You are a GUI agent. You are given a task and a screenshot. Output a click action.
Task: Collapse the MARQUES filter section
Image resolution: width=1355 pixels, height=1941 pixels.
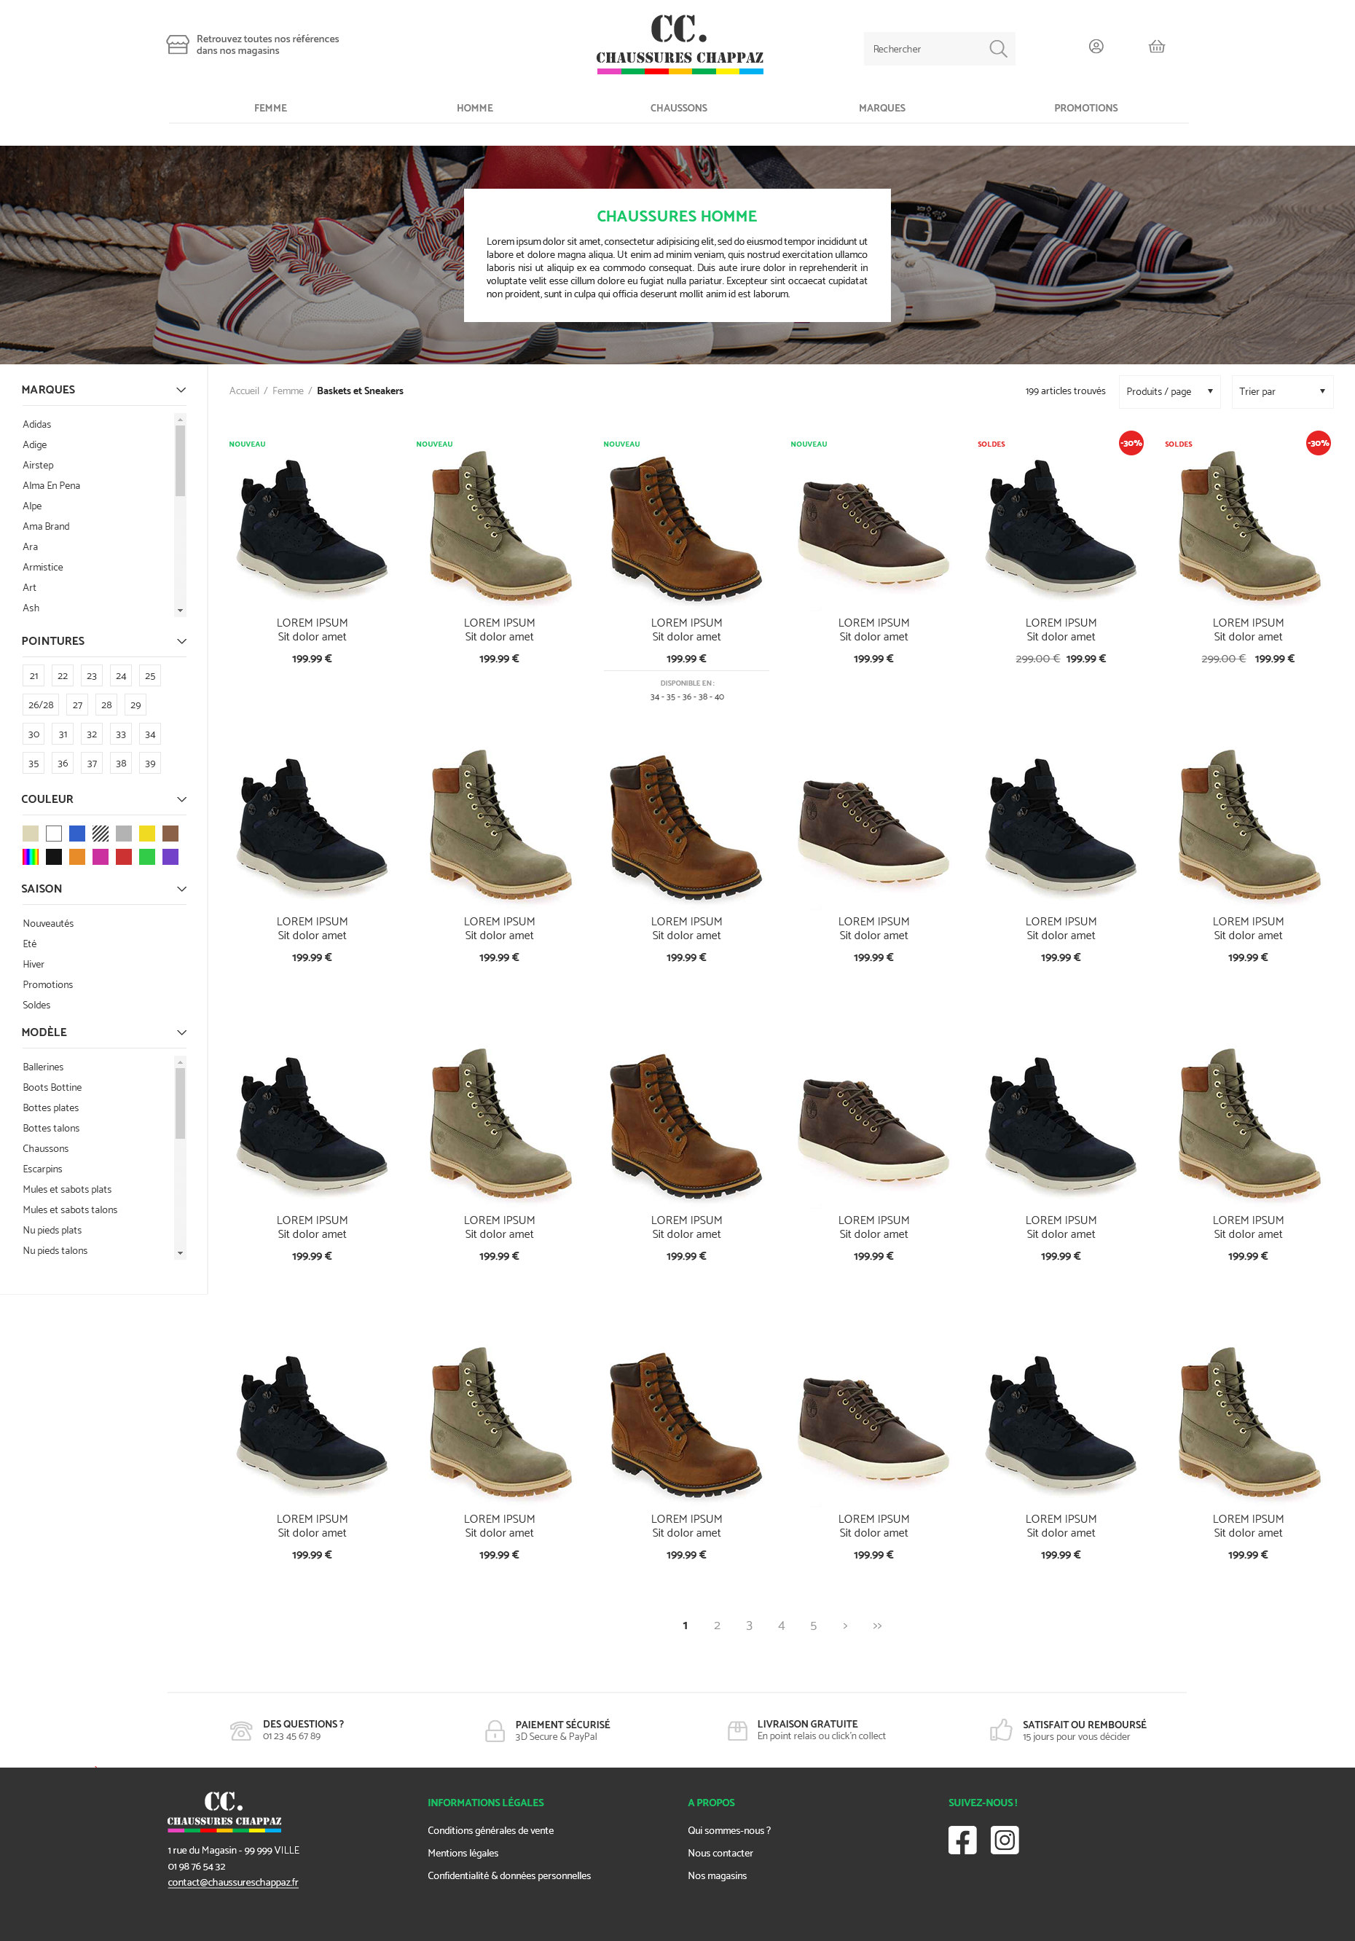pos(180,390)
